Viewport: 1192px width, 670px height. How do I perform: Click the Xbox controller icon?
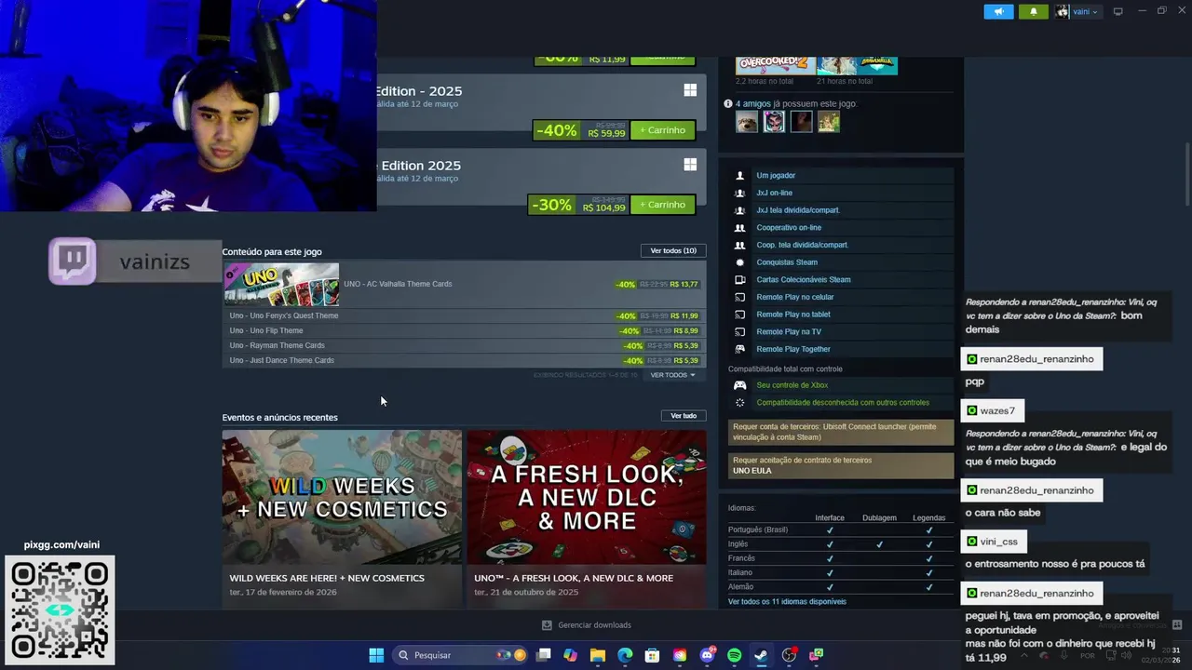click(740, 385)
